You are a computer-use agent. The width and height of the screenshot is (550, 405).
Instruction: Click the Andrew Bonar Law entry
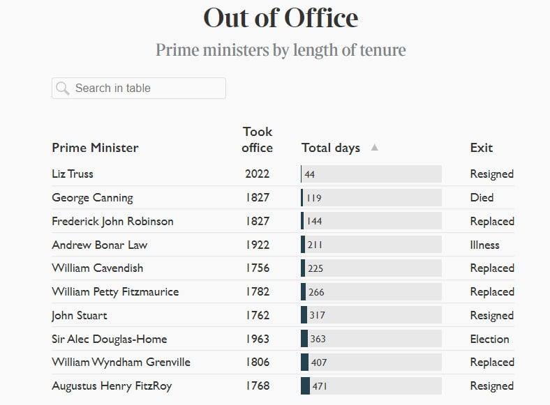99,245
